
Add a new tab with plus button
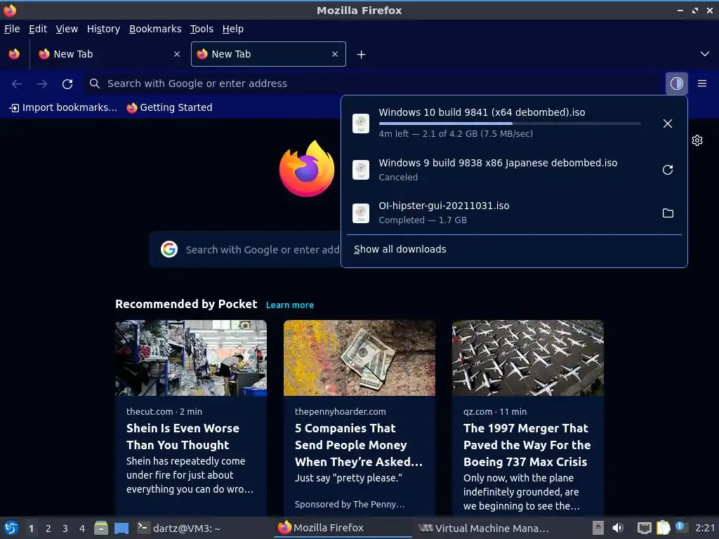coord(362,55)
